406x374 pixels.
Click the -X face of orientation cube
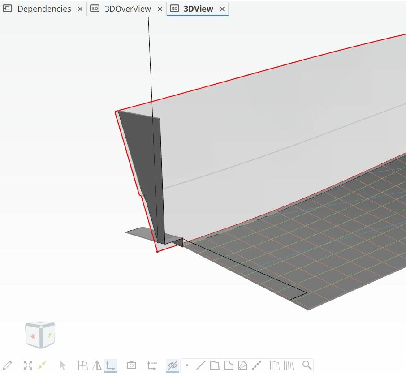[33, 336]
